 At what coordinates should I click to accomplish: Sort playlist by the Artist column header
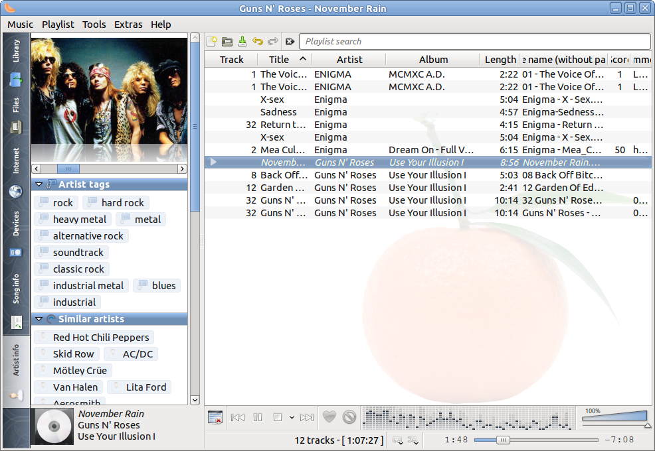[349, 60]
